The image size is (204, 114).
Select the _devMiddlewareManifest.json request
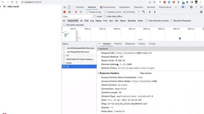pyautogui.click(x=79, y=48)
